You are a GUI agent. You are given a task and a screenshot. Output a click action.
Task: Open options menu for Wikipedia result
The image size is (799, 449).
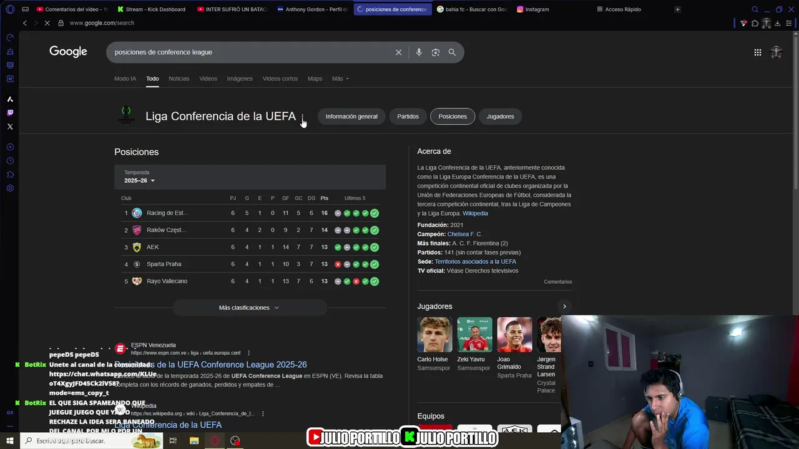click(x=263, y=413)
